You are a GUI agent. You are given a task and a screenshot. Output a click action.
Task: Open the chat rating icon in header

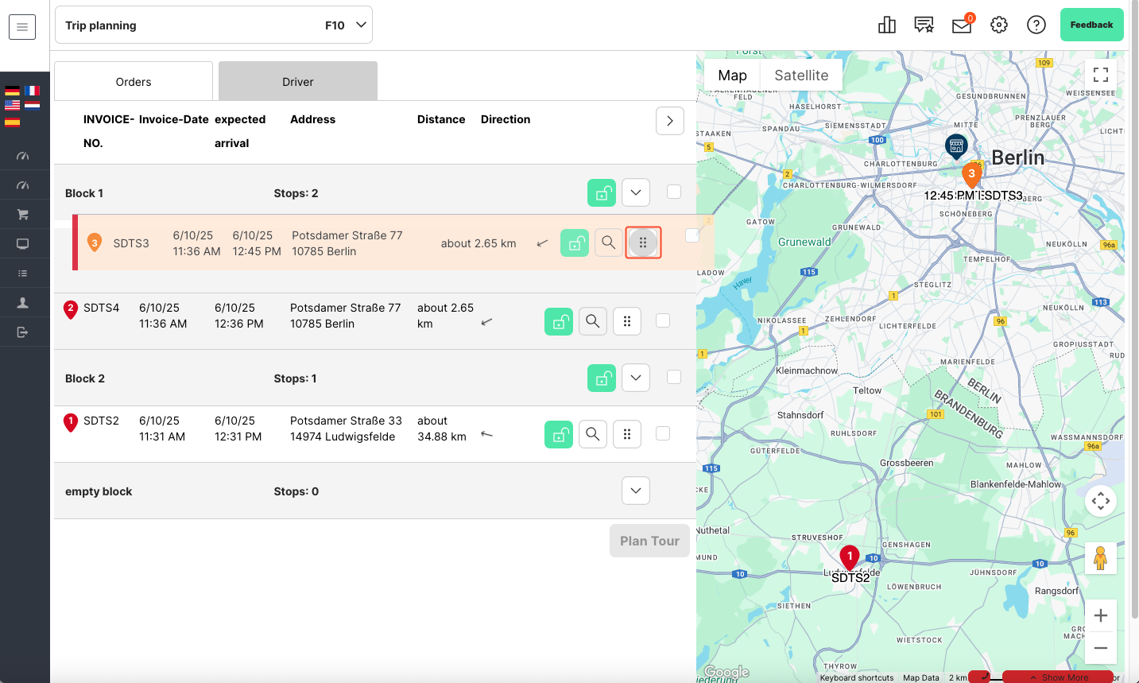coord(924,25)
